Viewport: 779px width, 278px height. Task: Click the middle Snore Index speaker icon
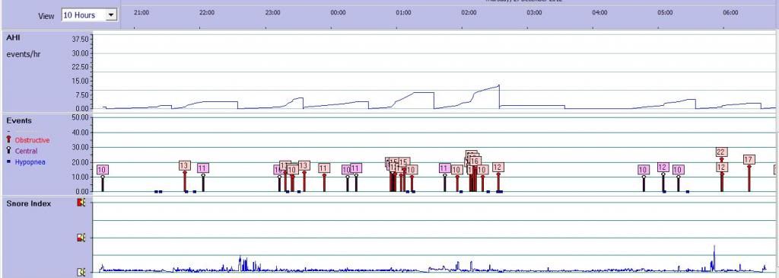[81, 238]
